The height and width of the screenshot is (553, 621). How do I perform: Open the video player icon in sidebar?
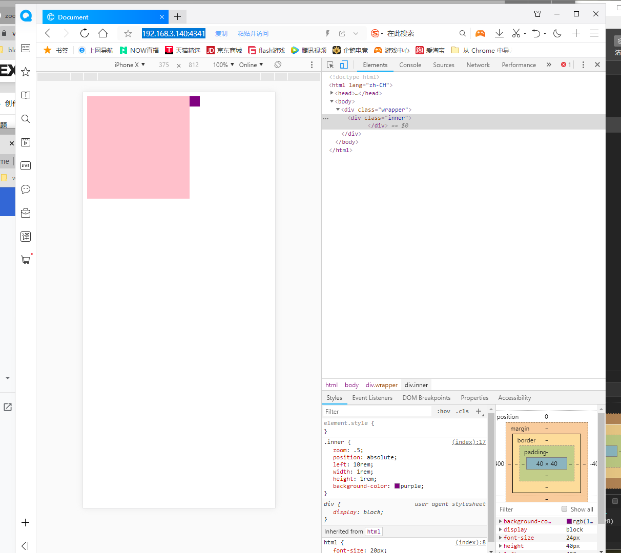(26, 142)
